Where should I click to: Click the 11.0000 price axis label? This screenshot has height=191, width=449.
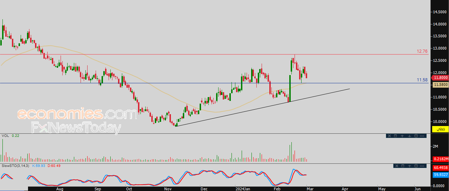pyautogui.click(x=440, y=97)
